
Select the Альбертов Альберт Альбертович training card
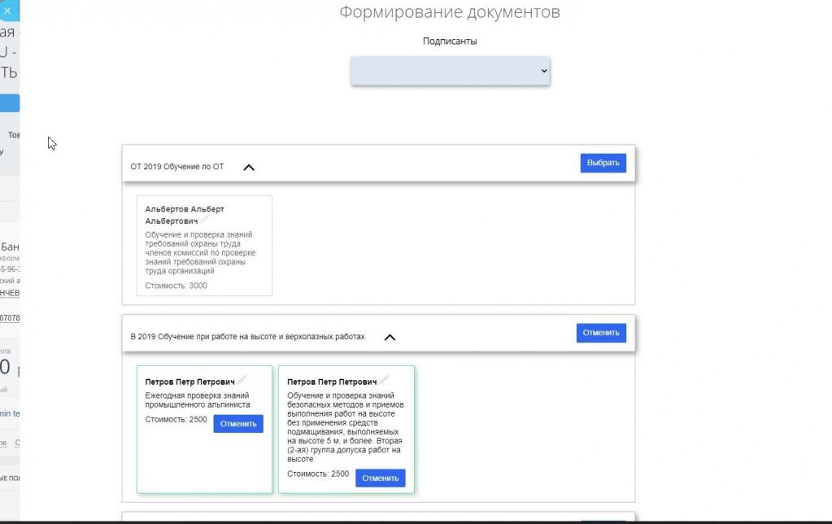[204, 246]
